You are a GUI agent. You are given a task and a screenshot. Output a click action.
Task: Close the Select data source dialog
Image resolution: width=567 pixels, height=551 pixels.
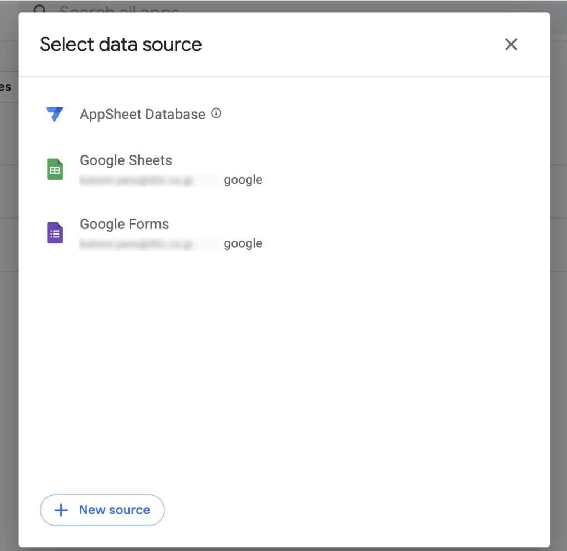point(511,44)
